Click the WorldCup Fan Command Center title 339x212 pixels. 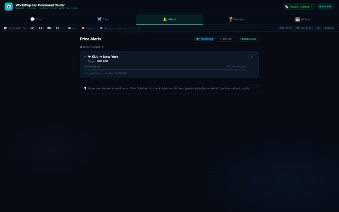pos(40,5)
